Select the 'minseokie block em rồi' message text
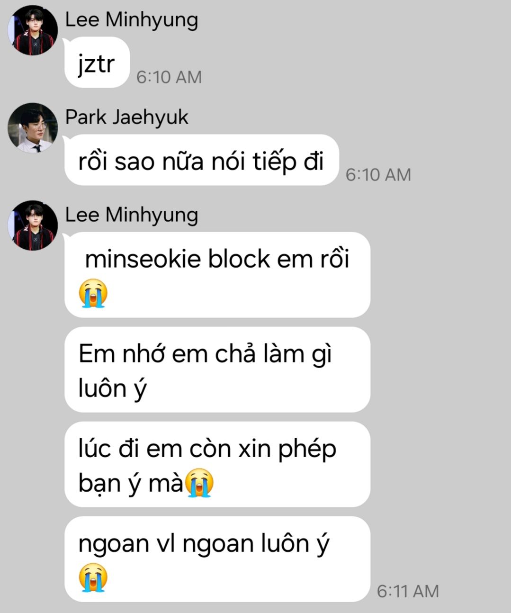The image size is (511, 613). (x=217, y=259)
